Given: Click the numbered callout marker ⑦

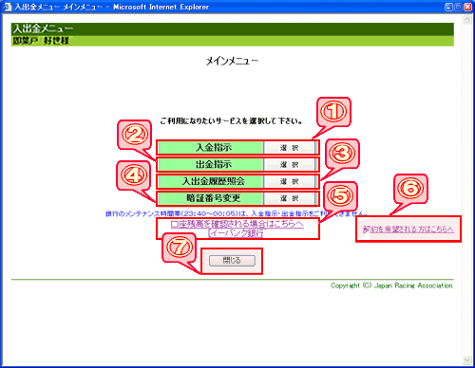Looking at the screenshot, I should click(180, 248).
